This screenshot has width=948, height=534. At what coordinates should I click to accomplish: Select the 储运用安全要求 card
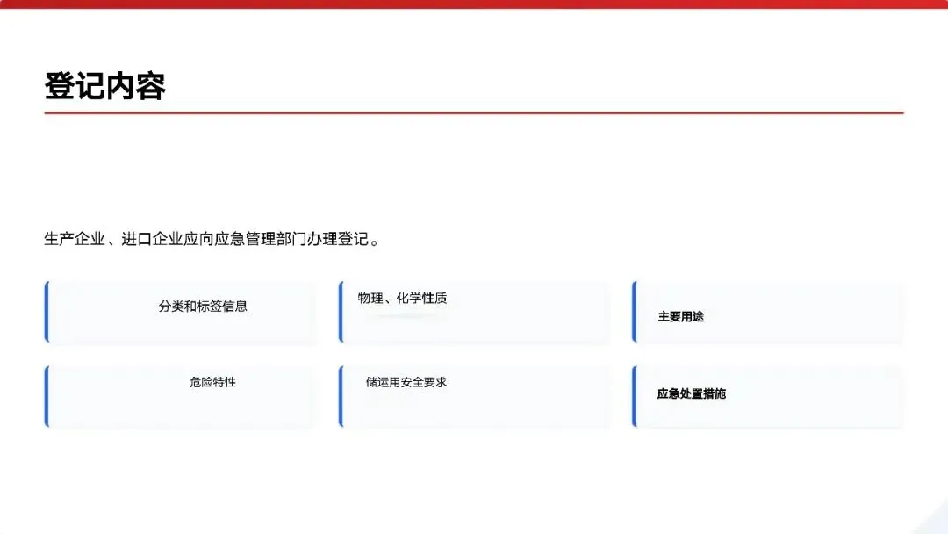coord(475,397)
